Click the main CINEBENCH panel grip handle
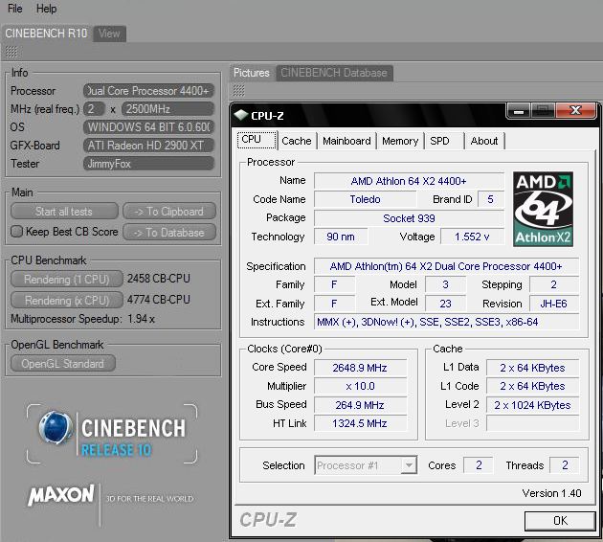The image size is (603, 542). pyautogui.click(x=11, y=52)
